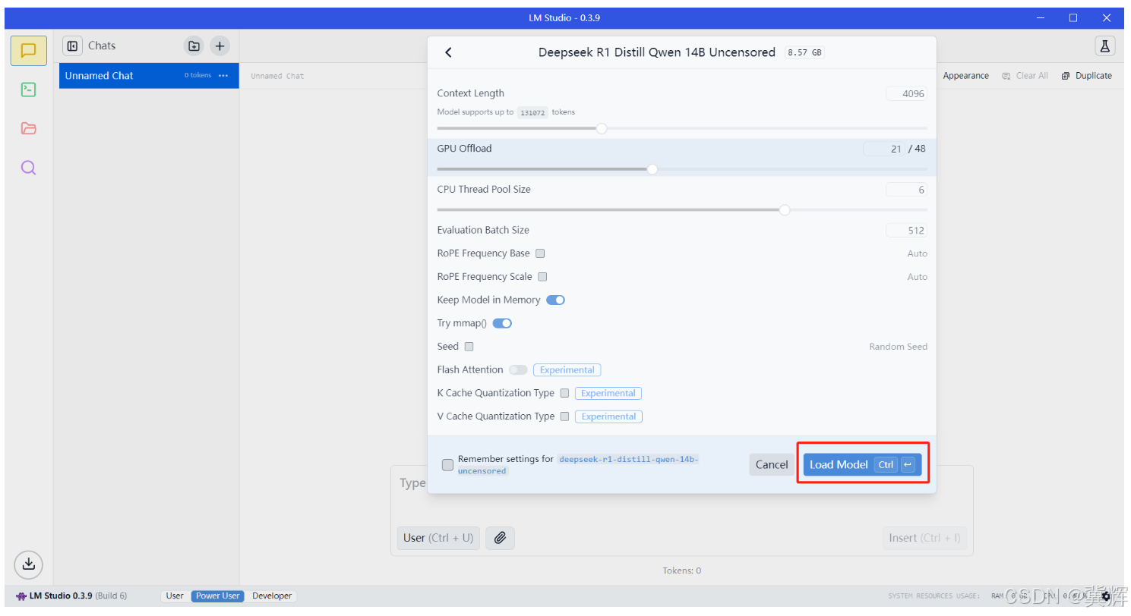Check the Remember settings checkbox
Viewport: 1131px width, 616px height.
point(447,465)
